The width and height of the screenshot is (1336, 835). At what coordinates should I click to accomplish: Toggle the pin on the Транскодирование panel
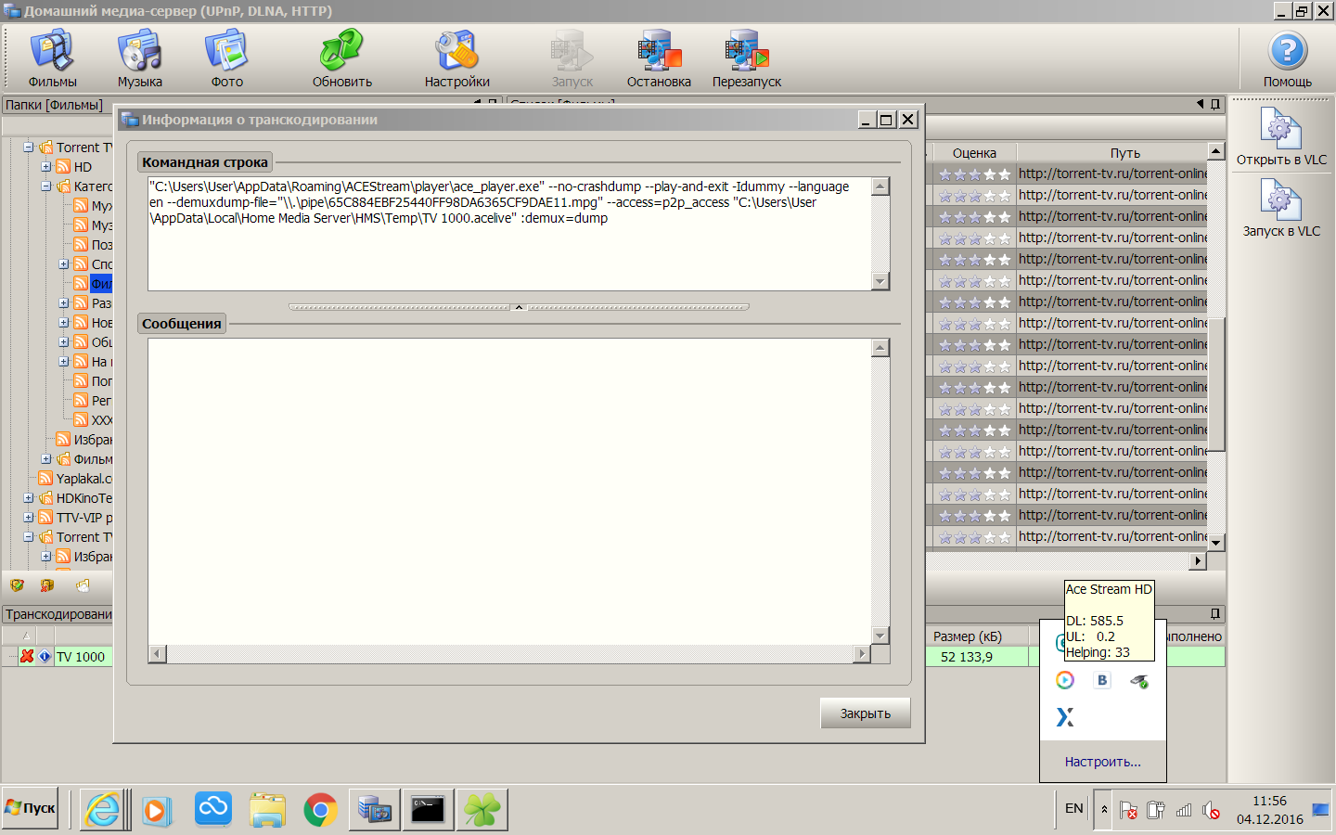pos(1214,614)
